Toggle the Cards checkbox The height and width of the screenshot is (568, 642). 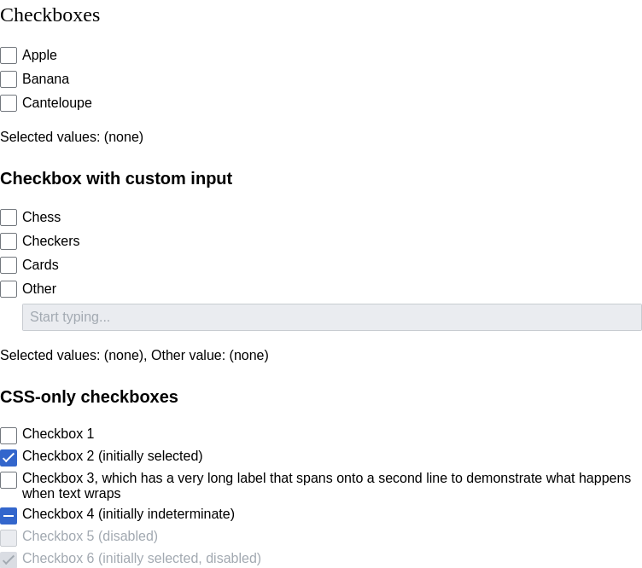click(9, 265)
